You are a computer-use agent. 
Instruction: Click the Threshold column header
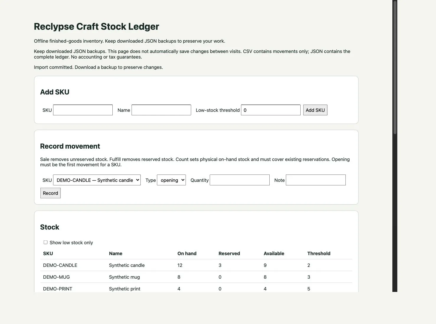(319, 253)
